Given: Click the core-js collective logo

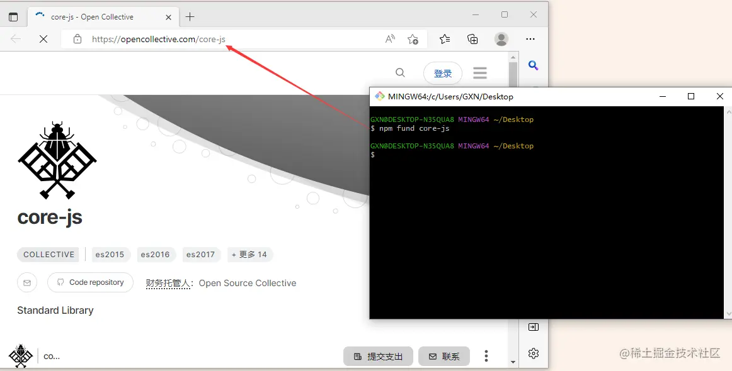Looking at the screenshot, I should [57, 160].
